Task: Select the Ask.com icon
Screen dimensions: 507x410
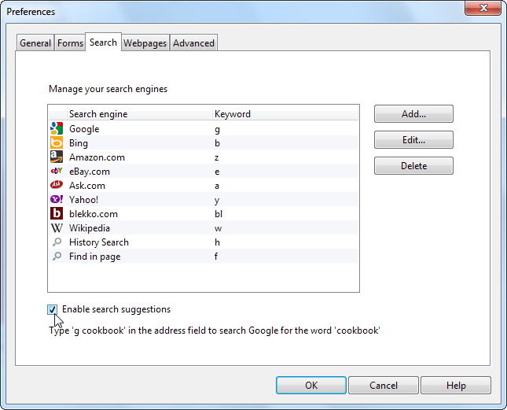Action: point(57,185)
